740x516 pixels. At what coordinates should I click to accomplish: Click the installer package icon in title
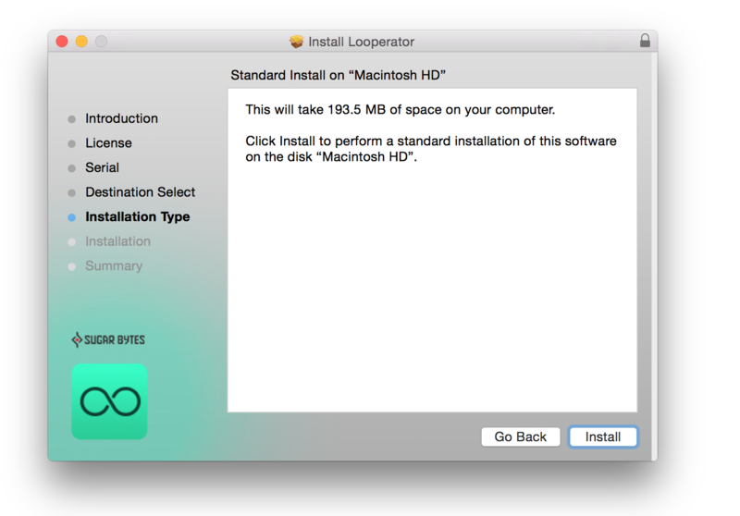[x=296, y=42]
